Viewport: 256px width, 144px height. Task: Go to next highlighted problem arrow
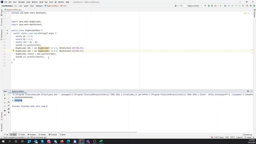252,13
